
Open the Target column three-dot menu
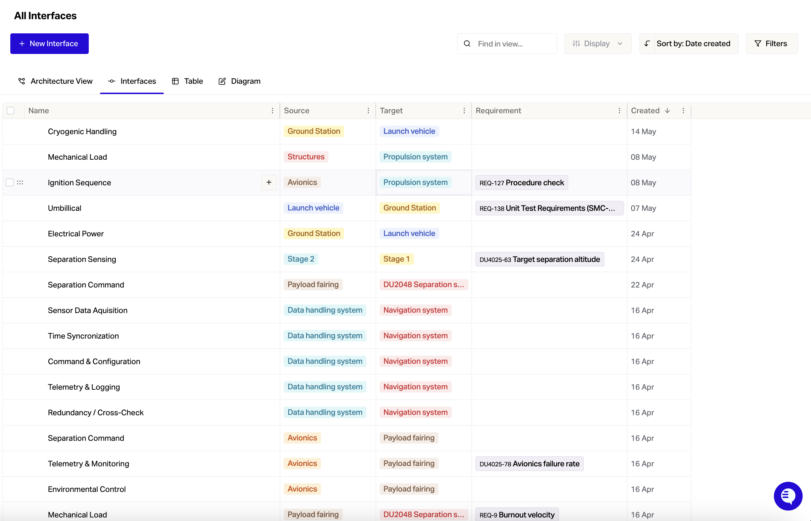(464, 111)
